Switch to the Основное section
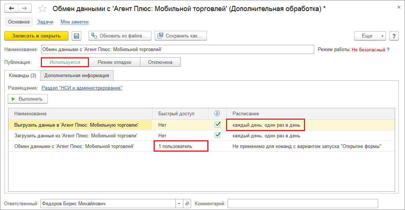 pos(19,22)
